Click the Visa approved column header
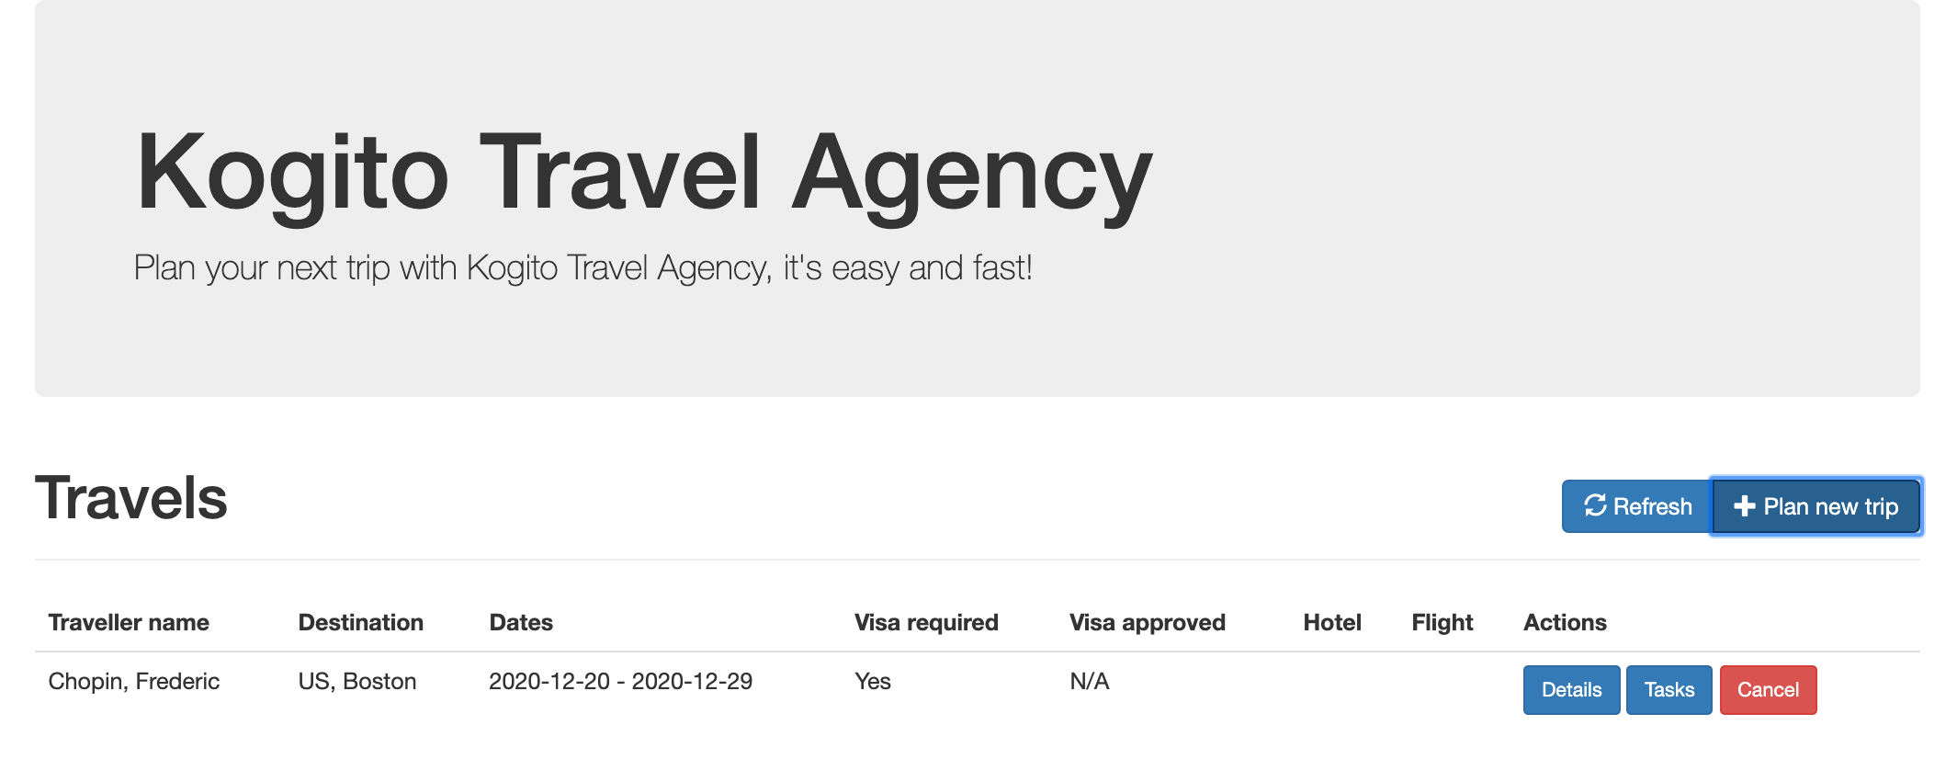1957x759 pixels. tap(1148, 622)
